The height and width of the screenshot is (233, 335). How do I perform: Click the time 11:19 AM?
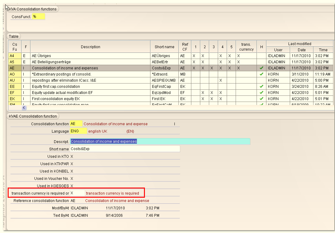pos(323,74)
